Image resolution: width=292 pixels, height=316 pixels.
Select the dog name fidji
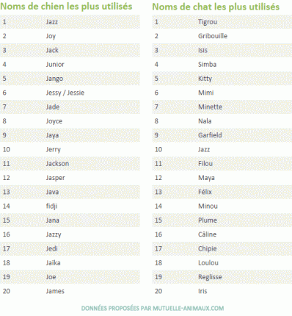51,207
